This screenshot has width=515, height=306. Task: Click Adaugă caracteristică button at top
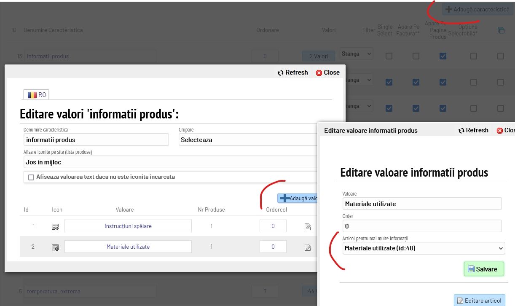tap(477, 9)
